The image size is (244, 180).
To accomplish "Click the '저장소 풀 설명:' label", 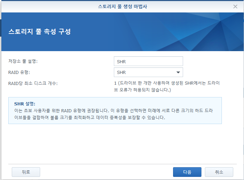I will [23, 61].
